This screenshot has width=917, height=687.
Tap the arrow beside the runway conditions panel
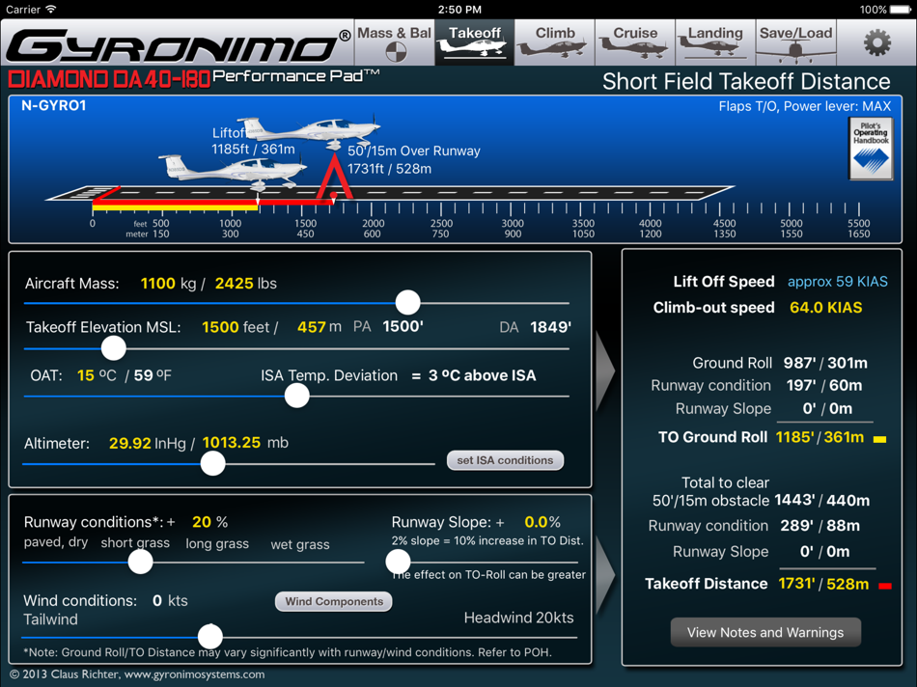605,575
